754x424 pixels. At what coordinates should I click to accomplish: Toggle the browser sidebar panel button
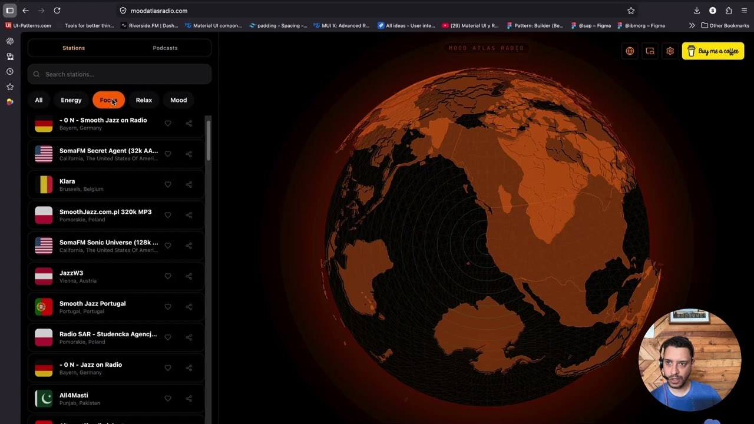click(x=10, y=11)
